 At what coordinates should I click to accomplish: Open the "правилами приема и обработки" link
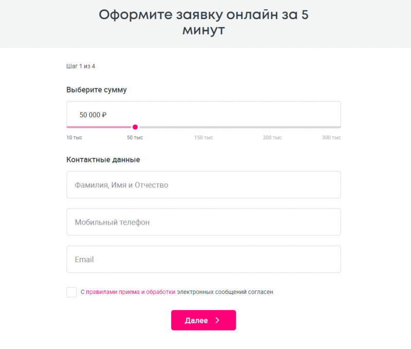pos(130,292)
